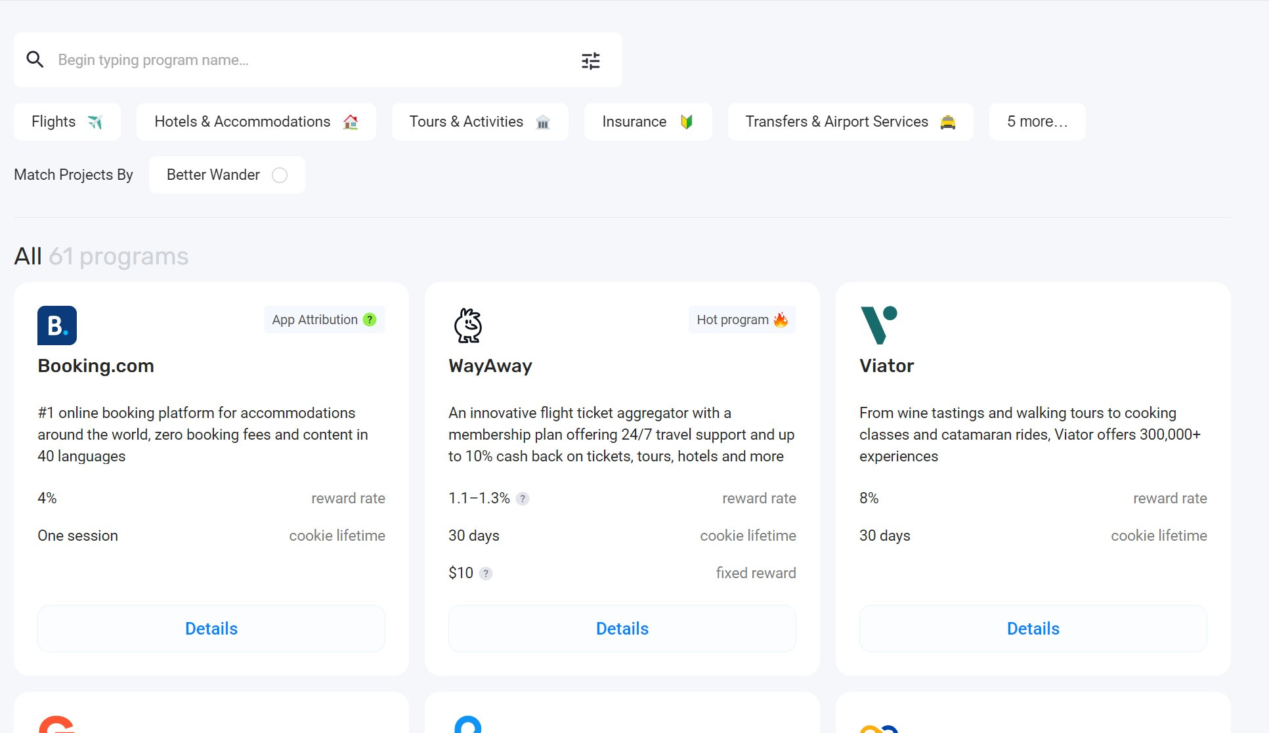The image size is (1269, 733).
Task: Click Booking.com's 4% reward rate value
Action: point(47,498)
